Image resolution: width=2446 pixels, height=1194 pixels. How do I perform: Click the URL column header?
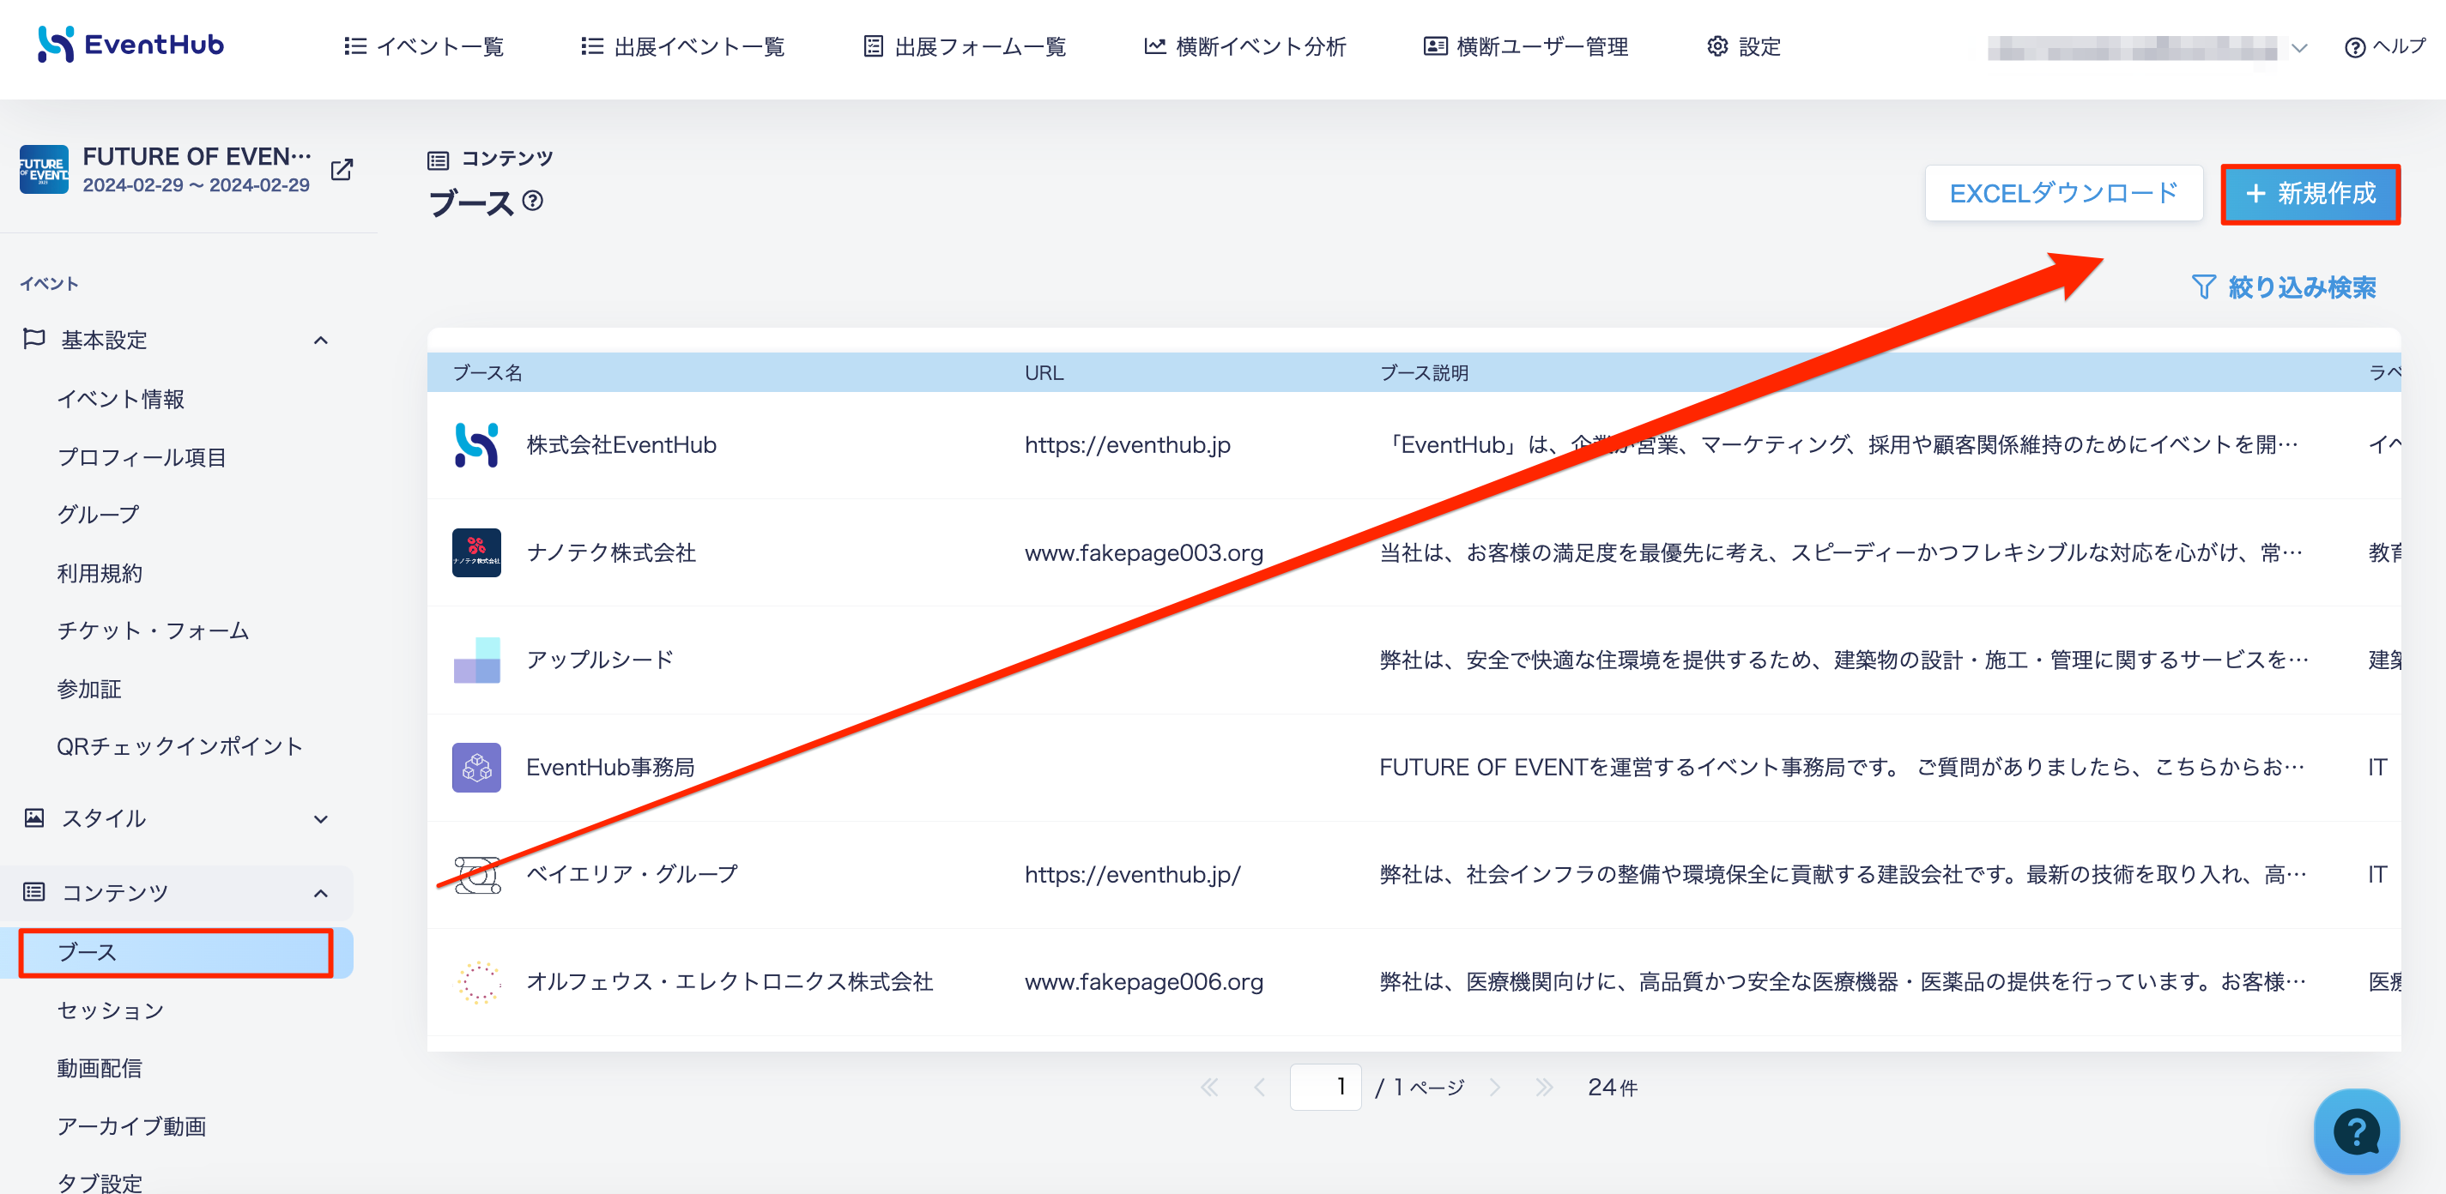[x=1044, y=372]
